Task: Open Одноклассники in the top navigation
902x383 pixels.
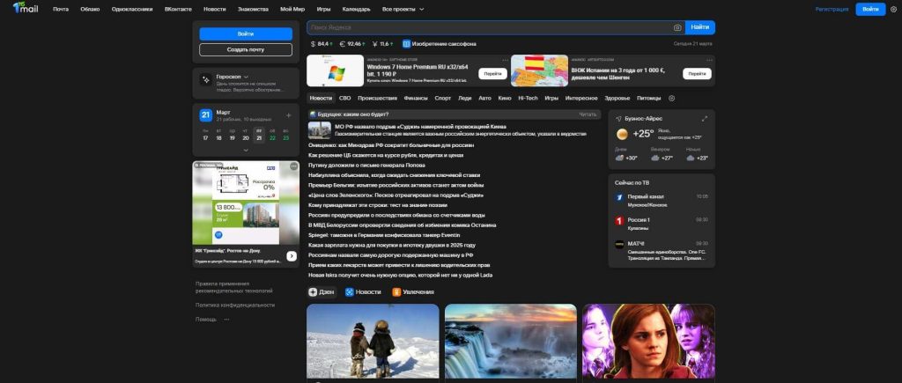Action: tap(132, 9)
